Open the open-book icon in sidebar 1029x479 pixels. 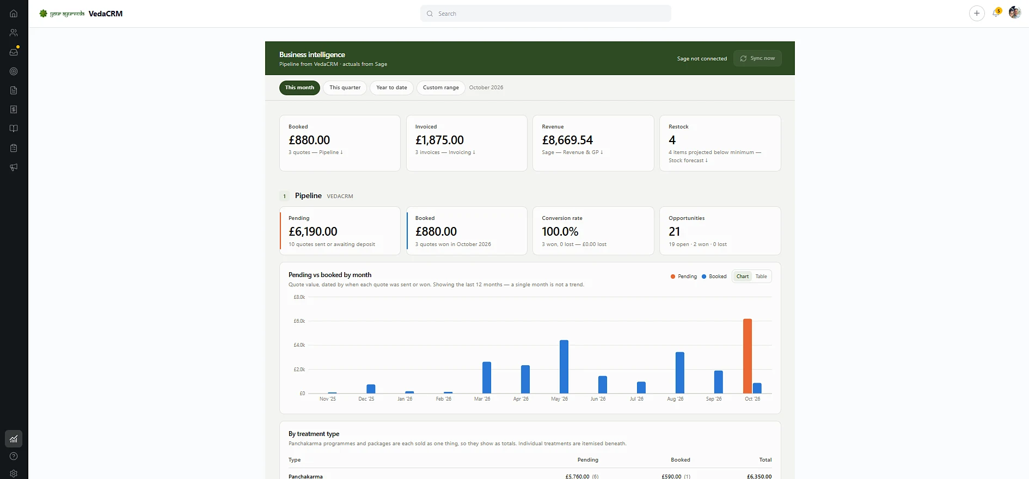tap(14, 128)
